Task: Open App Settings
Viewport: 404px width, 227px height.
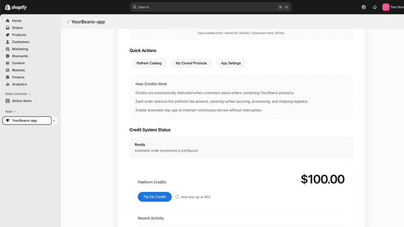Action: point(231,63)
